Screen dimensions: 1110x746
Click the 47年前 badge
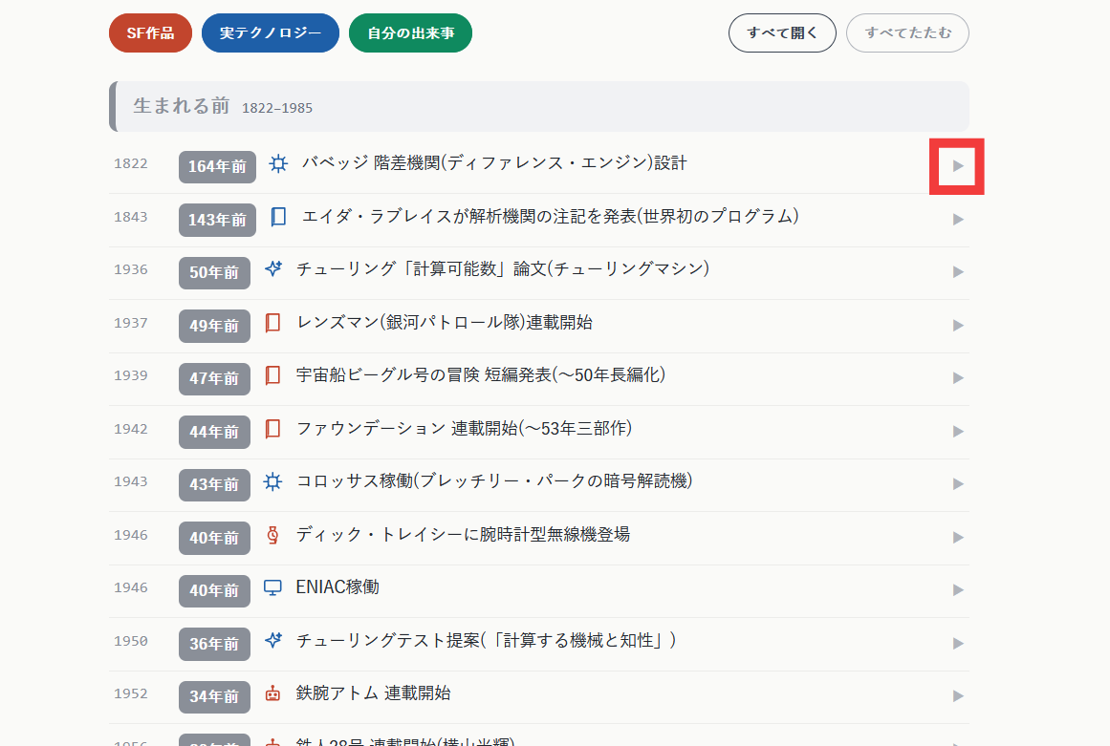click(x=214, y=379)
